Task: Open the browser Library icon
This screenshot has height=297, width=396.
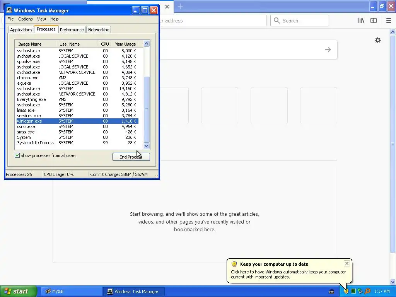Action: pos(361,21)
